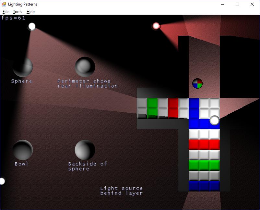Screen dimensions: 260x210
Task: Click the Lighting Patterns app icon in title bar
Action: click(4, 4)
